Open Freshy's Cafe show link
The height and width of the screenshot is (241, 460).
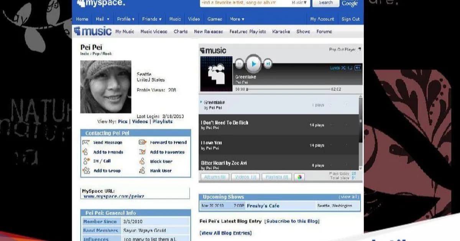[263, 206]
